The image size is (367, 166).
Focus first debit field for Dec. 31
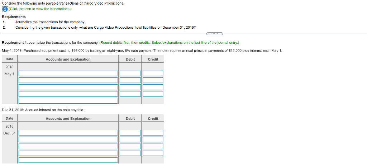(130, 133)
